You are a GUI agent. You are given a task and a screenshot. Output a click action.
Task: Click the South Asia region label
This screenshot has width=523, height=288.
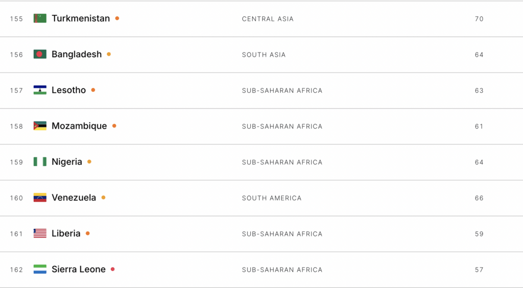point(264,55)
